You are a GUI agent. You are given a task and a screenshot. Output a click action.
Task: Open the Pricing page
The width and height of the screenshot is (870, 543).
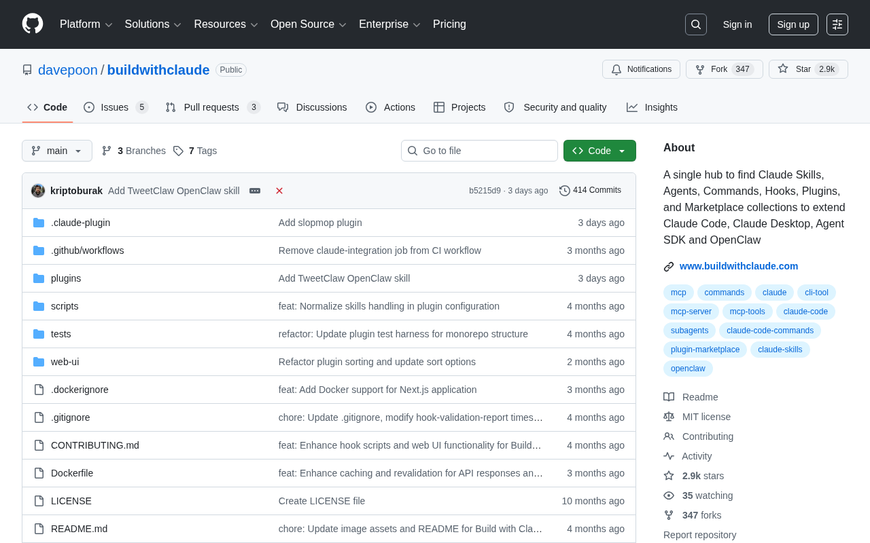click(x=449, y=24)
